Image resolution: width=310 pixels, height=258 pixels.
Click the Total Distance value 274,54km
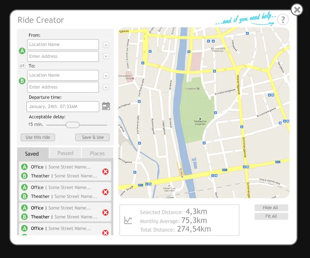click(194, 229)
